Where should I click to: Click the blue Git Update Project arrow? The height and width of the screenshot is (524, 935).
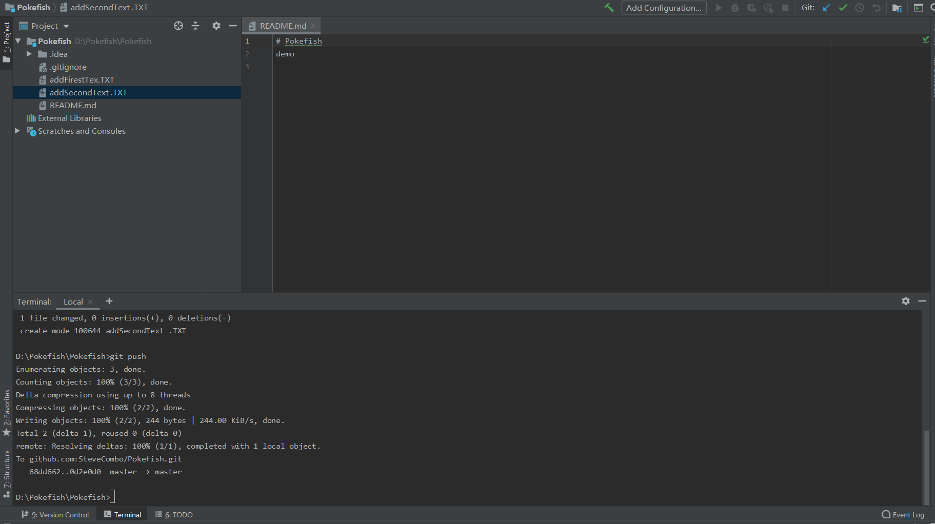[x=826, y=8]
